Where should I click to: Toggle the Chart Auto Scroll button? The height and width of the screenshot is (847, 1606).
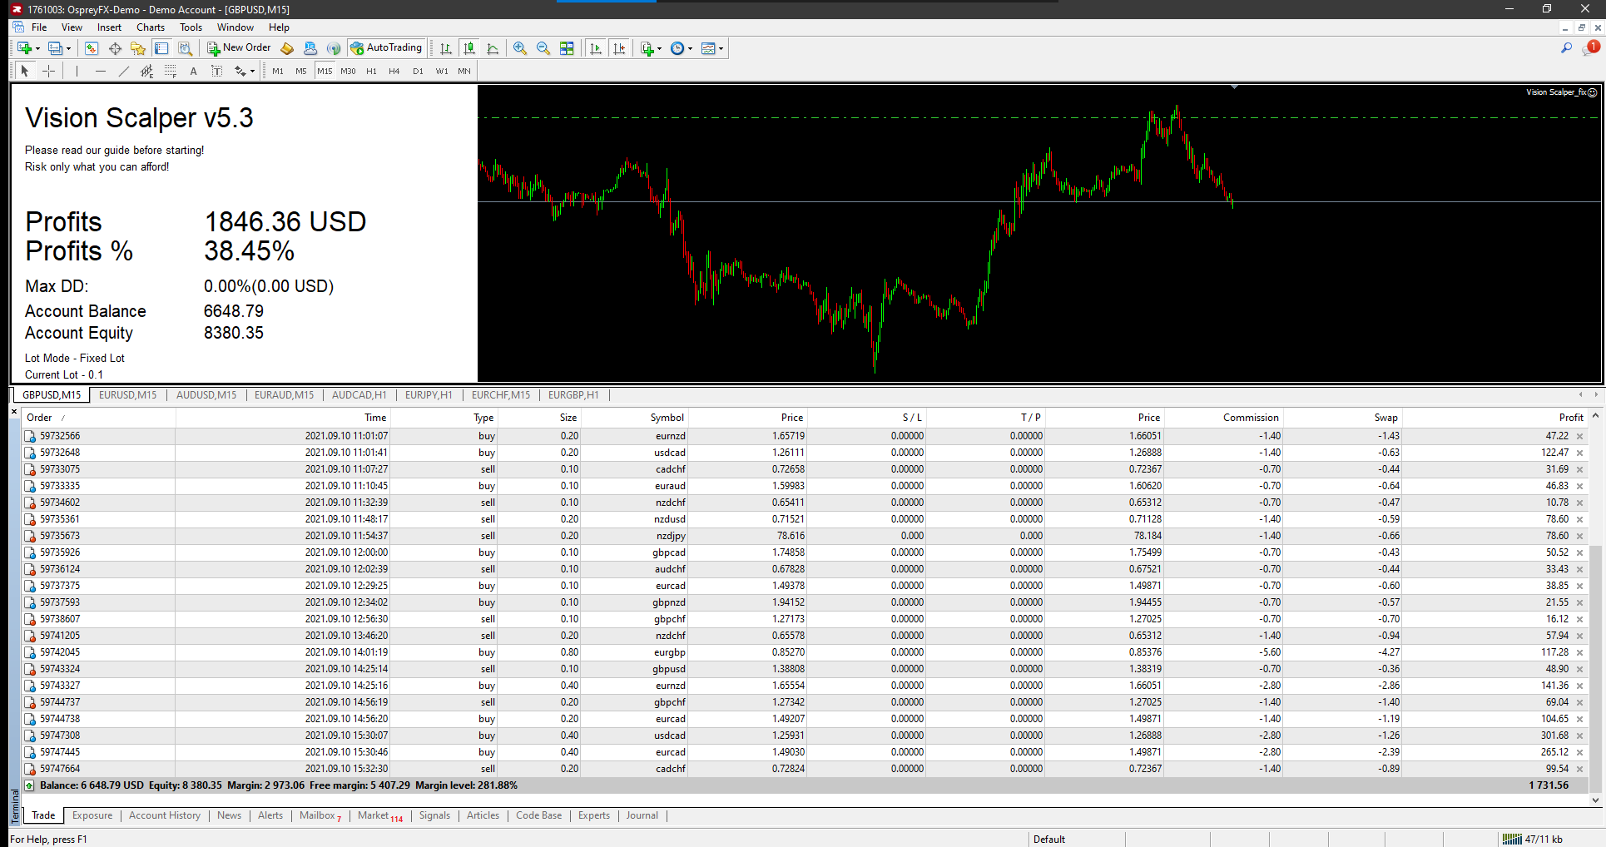click(x=595, y=48)
